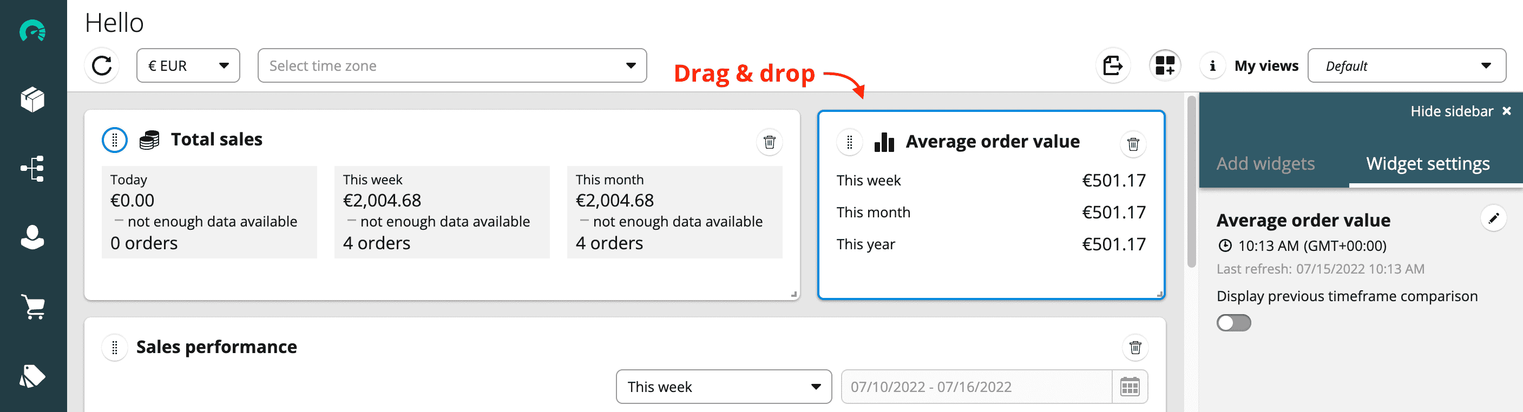This screenshot has width=1523, height=412.
Task: Click the pencil edit icon in sidebar
Action: 1493,218
